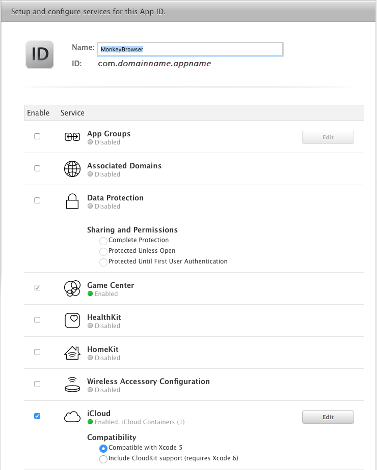Click Edit next to App Groups

tap(328, 137)
